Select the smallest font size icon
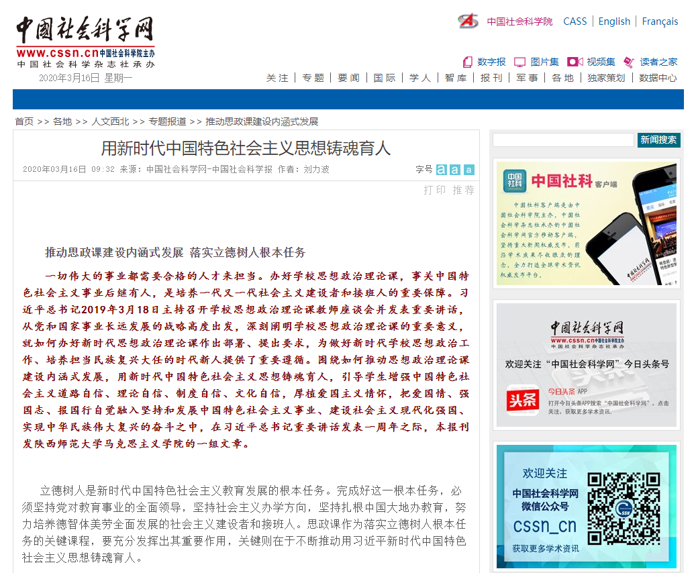 pyautogui.click(x=468, y=170)
